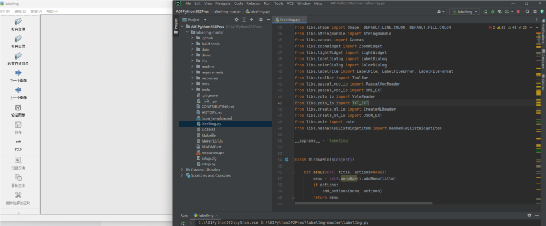Select resources.qrc in project tree
The width and height of the screenshot is (546, 226).
click(x=212, y=153)
